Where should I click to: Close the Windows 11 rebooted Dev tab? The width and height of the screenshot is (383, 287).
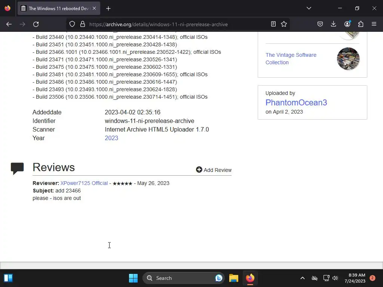tap(94, 8)
